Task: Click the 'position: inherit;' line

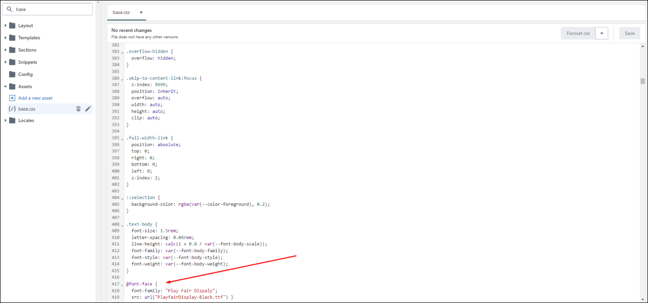Action: (x=155, y=91)
